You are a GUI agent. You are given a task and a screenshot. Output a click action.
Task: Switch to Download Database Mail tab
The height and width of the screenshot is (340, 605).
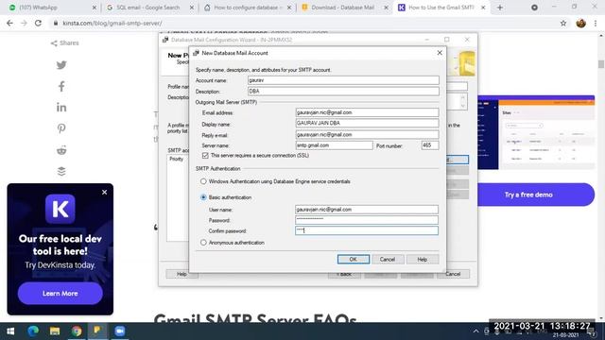[x=344, y=8]
